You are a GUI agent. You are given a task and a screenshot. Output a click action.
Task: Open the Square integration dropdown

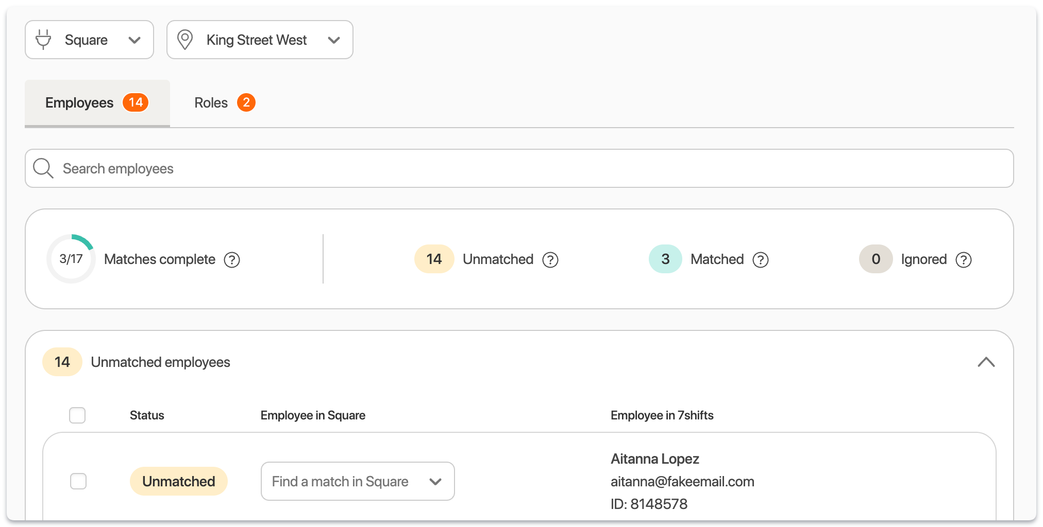tap(89, 40)
